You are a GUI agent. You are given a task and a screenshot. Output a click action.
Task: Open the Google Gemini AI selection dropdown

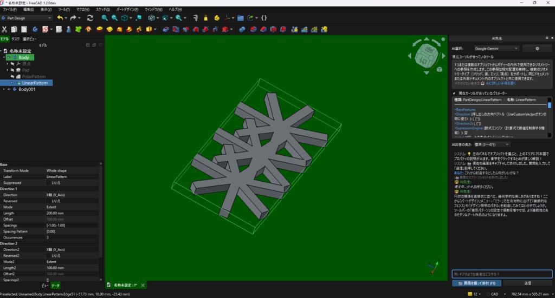(x=496, y=48)
